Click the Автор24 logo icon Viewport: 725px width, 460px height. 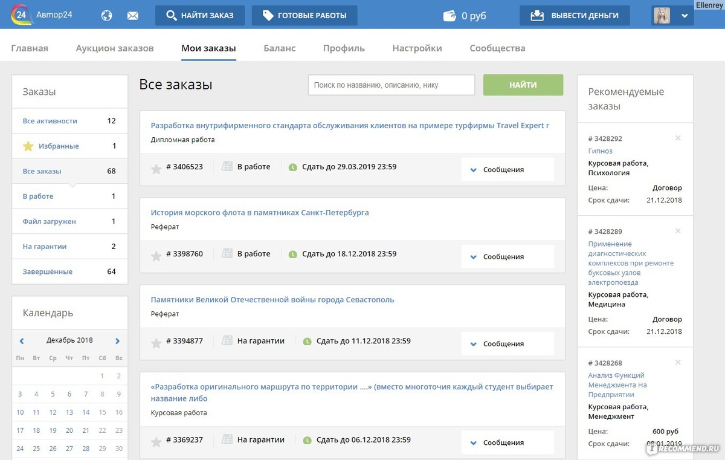pyautogui.click(x=22, y=15)
